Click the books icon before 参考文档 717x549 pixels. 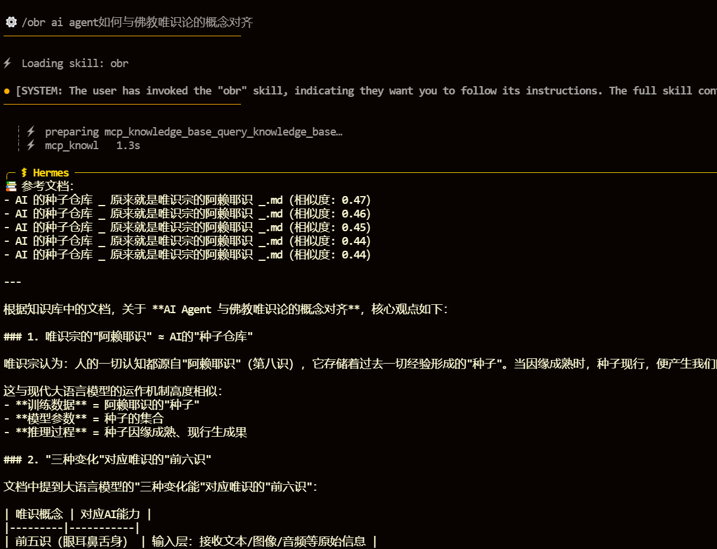11,186
